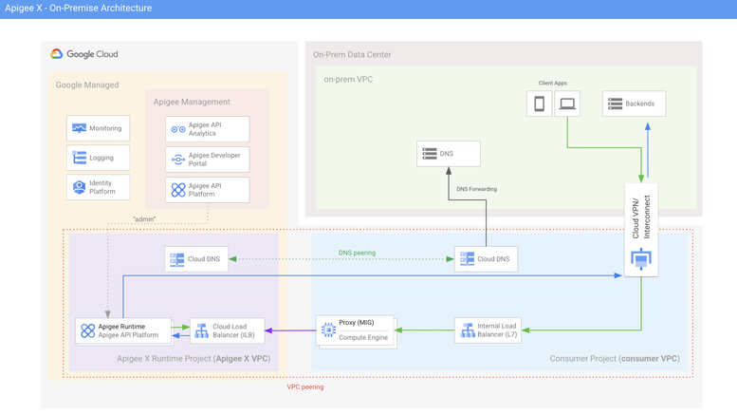Select the Apigee X Runtime Project caption
Screen dimensions: 737x415
[x=193, y=359]
